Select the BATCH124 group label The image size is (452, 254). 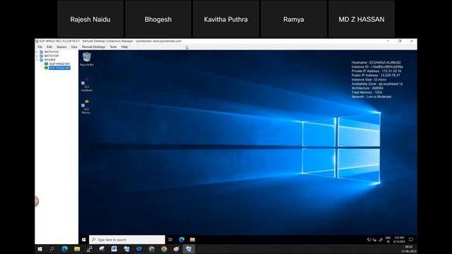52,56
